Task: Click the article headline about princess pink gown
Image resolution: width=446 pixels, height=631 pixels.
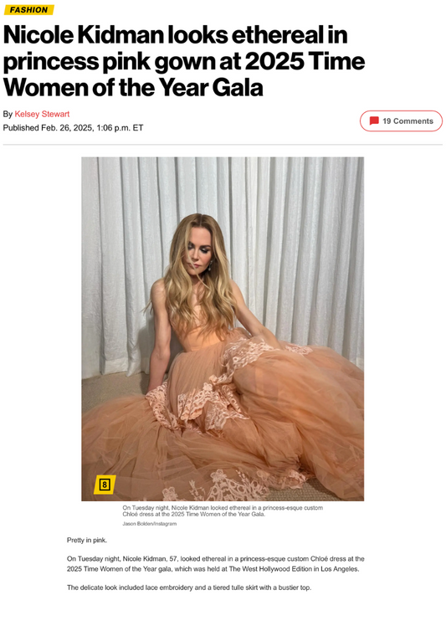Action: click(x=184, y=61)
